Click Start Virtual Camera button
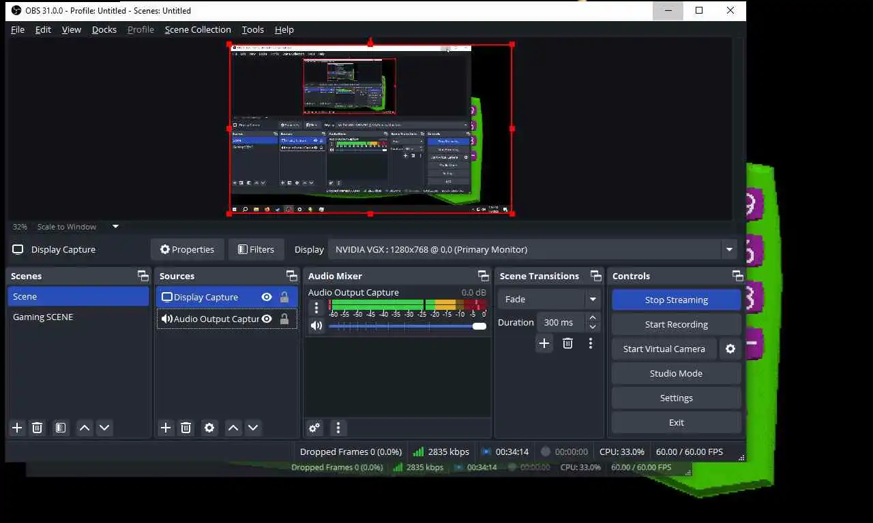The height and width of the screenshot is (523, 873). click(x=664, y=349)
